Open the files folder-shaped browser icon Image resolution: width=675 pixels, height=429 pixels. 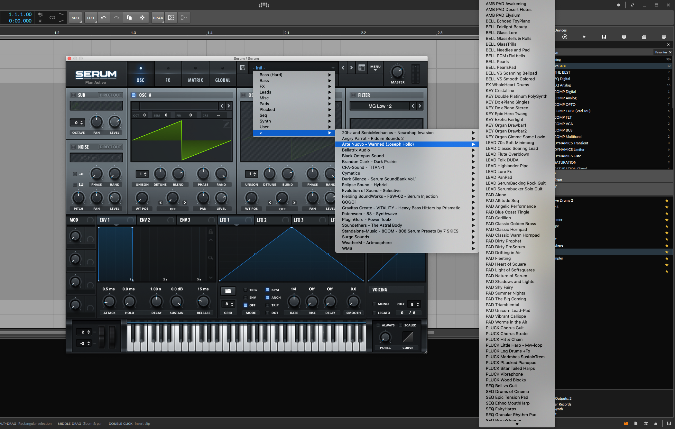tap(644, 37)
